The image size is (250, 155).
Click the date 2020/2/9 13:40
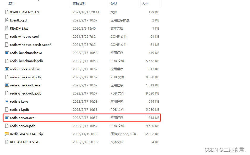[x=84, y=28]
